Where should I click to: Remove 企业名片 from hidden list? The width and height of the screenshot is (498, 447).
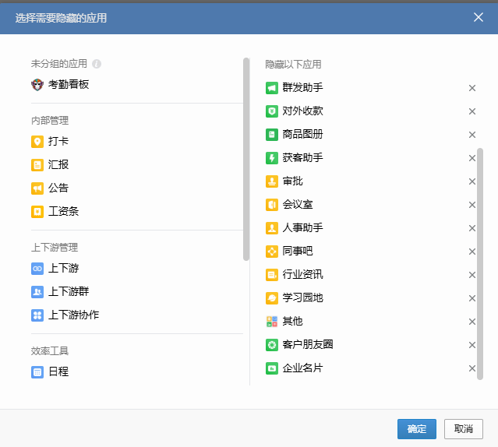(472, 368)
